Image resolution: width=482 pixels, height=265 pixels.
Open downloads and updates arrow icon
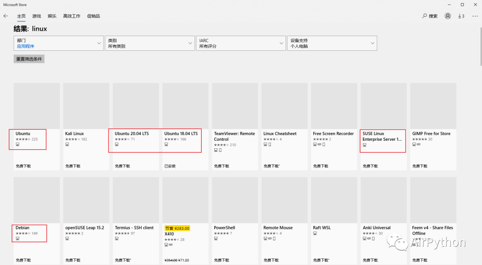click(x=461, y=16)
